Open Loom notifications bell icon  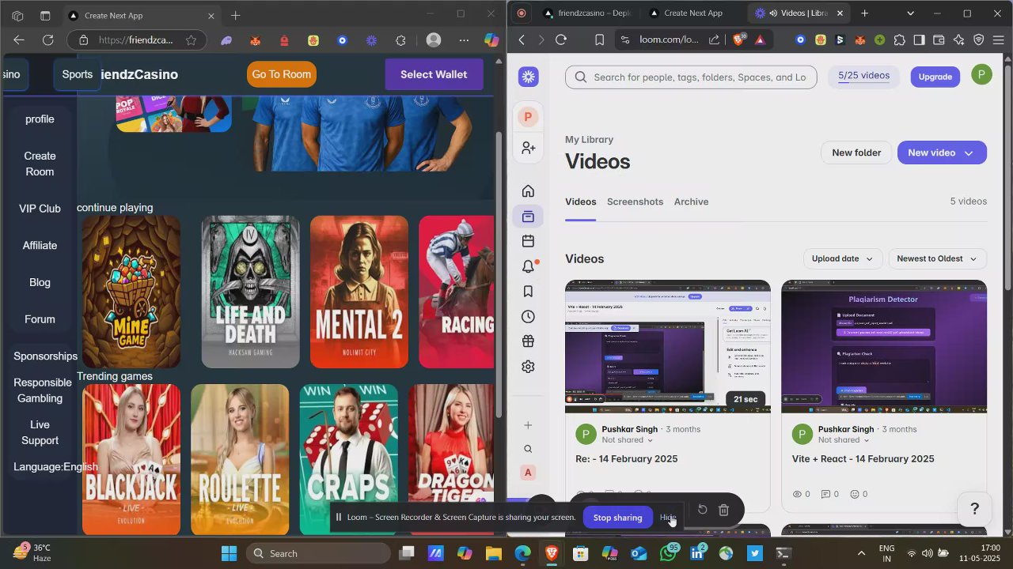[x=528, y=266]
